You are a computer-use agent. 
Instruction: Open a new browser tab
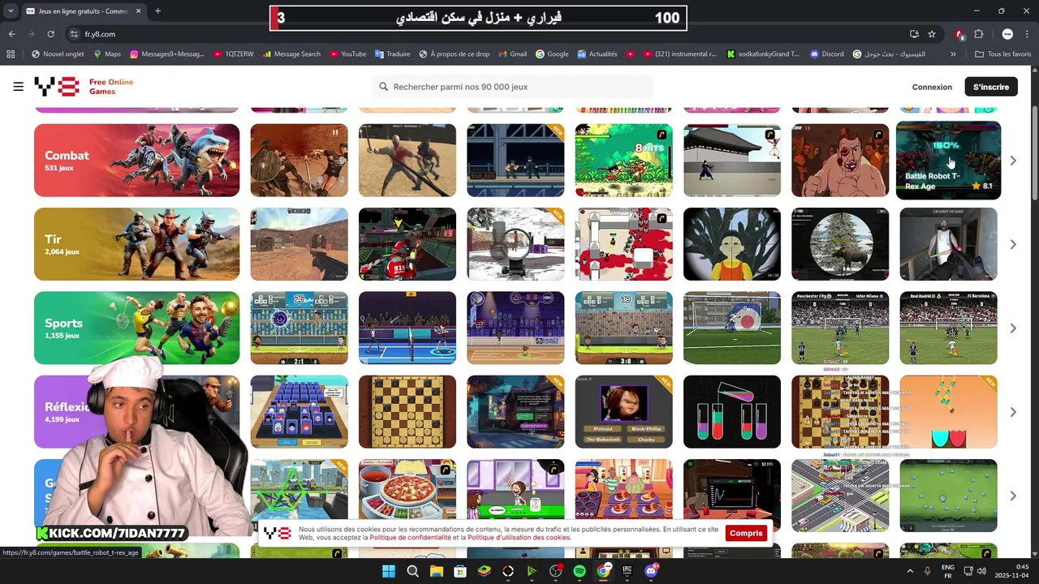pyautogui.click(x=157, y=11)
